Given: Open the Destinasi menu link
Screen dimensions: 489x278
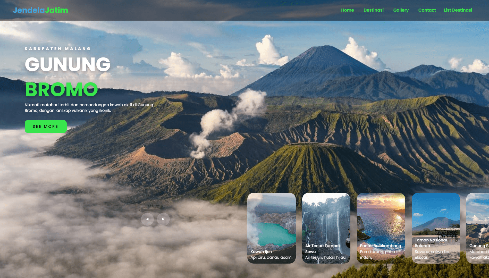Looking at the screenshot, I should coord(374,10).
